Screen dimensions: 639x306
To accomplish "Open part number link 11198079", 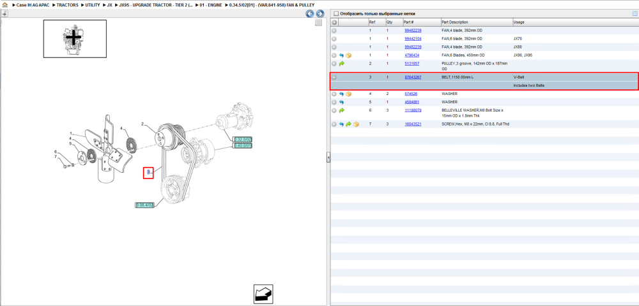I will 413,110.
